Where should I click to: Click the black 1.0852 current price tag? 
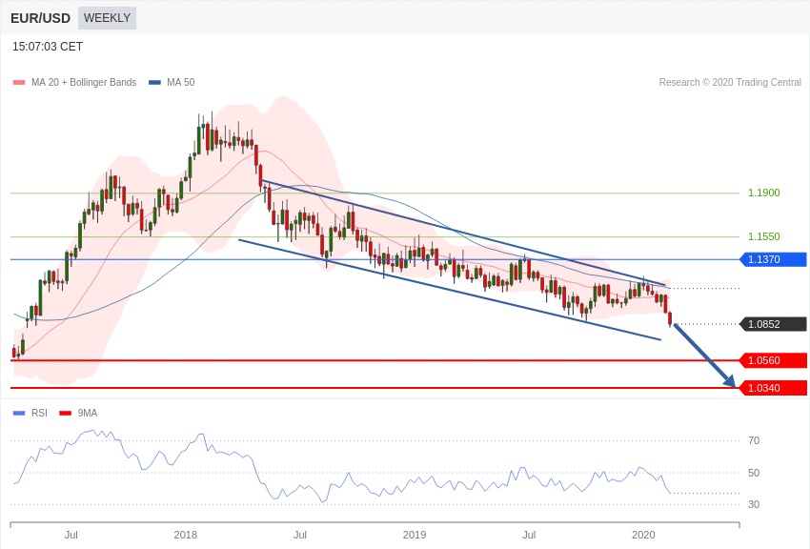coord(773,324)
